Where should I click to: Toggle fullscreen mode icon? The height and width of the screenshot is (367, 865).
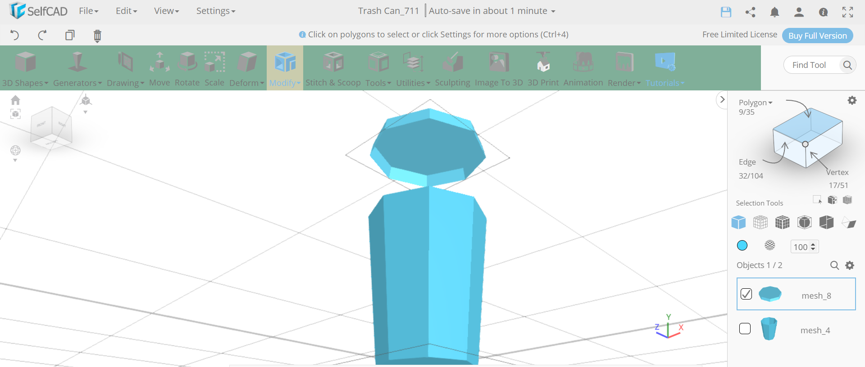(x=847, y=12)
